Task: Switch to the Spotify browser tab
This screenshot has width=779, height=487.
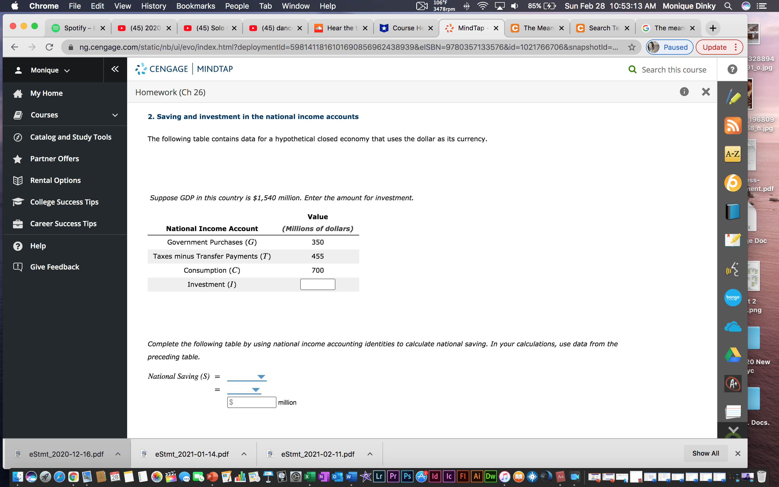Action: (x=77, y=28)
